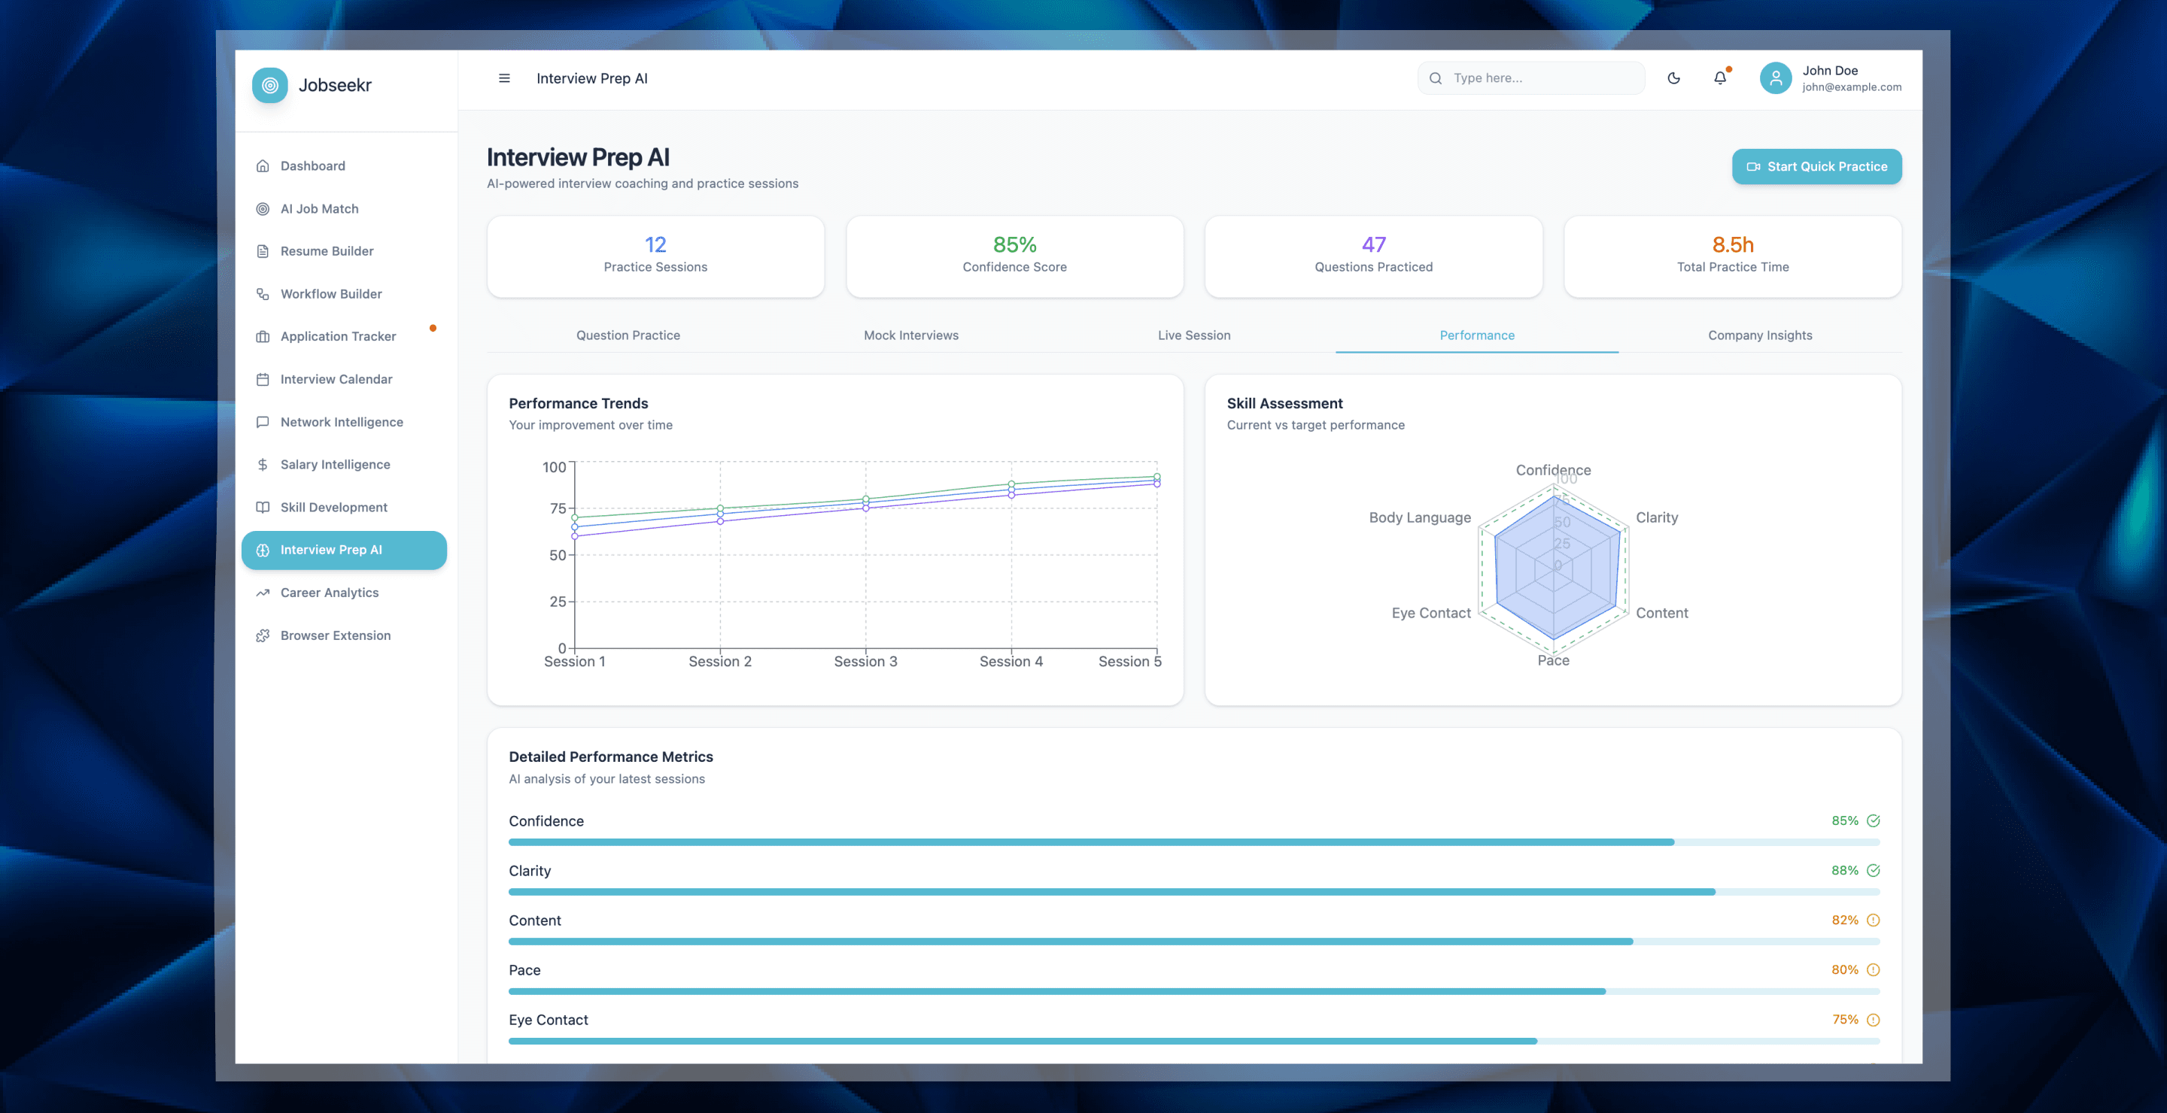
Task: Click Start Quick Practice button
Action: pos(1816,166)
